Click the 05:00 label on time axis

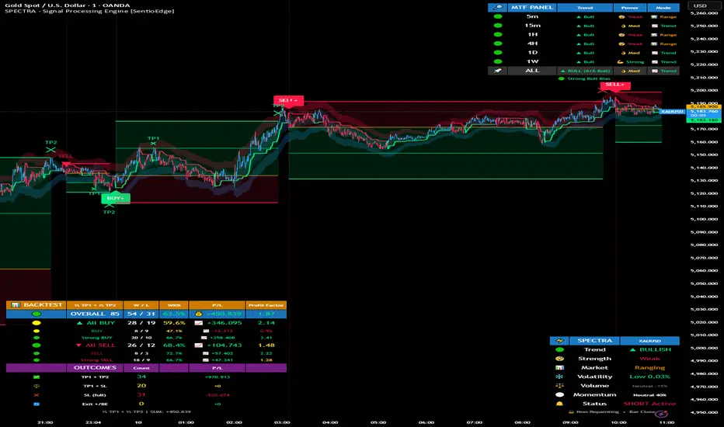click(x=378, y=422)
